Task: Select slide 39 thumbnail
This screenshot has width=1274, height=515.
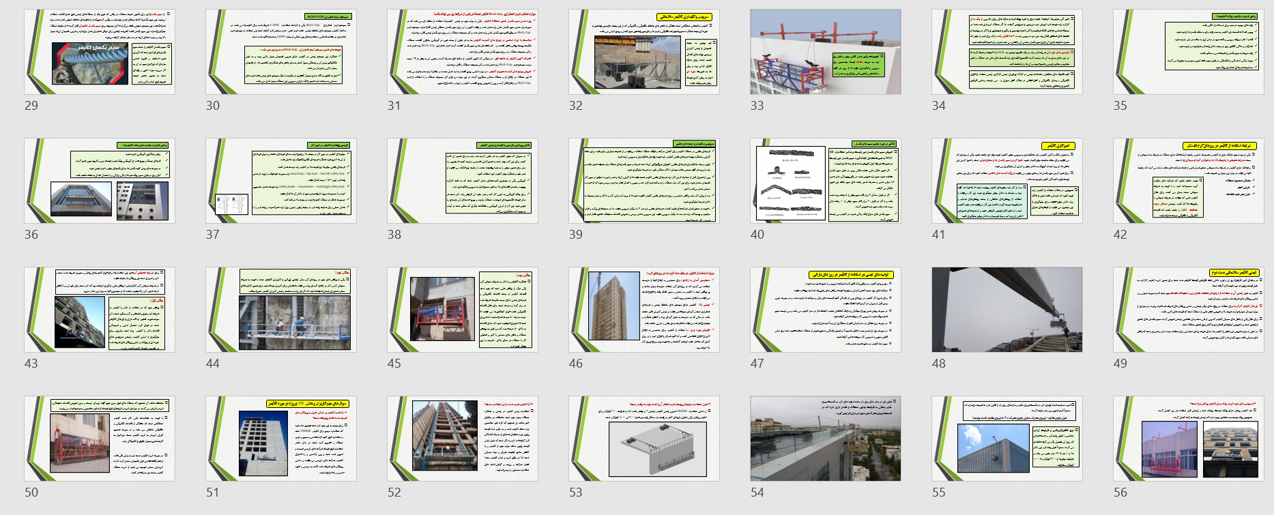Action: [x=644, y=181]
